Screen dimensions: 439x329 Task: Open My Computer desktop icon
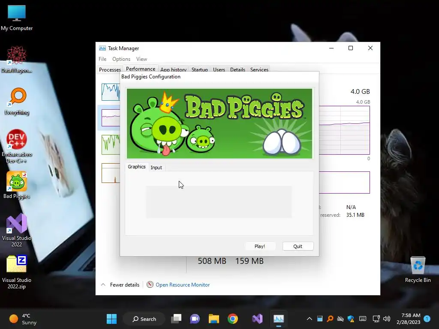(x=17, y=17)
